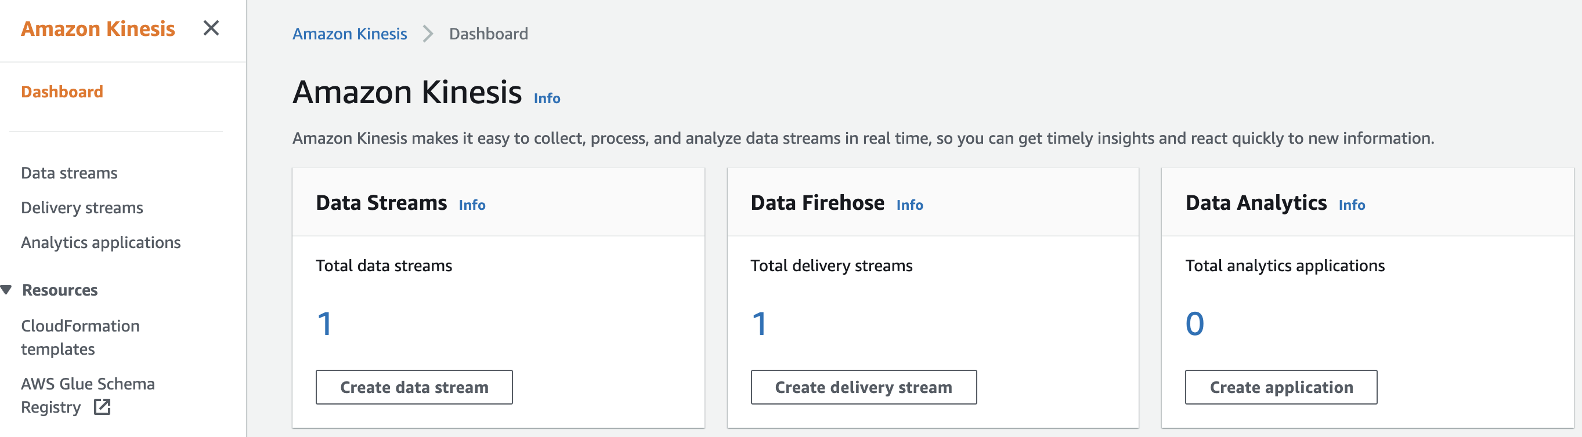Viewport: 1582px width, 437px height.
Task: Click total data streams count 1
Action: coord(325,323)
